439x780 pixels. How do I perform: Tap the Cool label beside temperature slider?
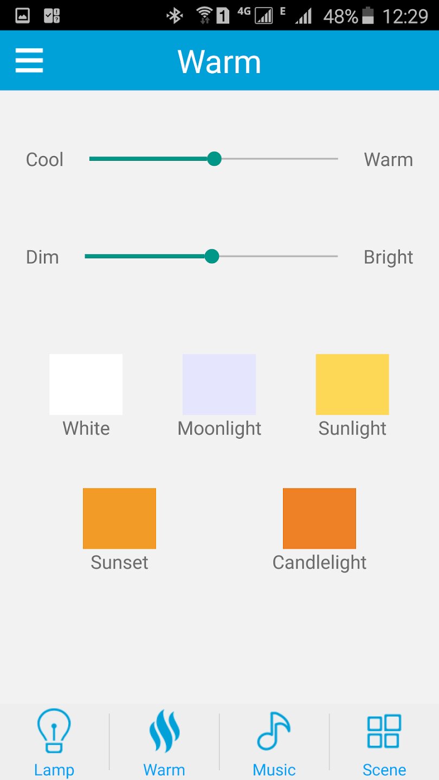44,160
